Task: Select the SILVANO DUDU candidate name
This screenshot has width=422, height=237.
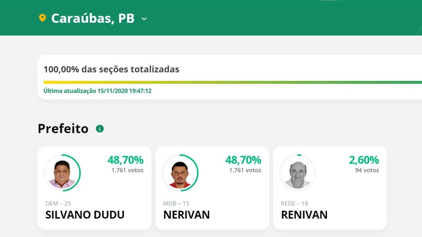Action: click(85, 215)
